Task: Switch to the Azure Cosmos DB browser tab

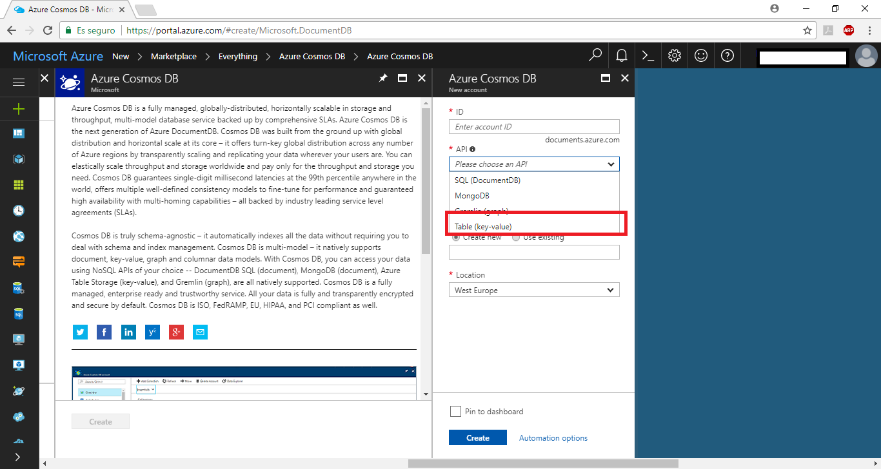Action: [x=64, y=9]
